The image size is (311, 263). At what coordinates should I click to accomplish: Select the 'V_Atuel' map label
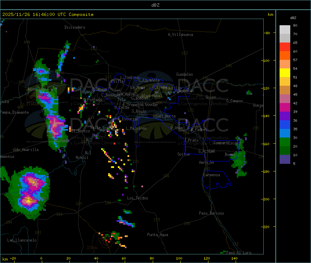point(178,128)
